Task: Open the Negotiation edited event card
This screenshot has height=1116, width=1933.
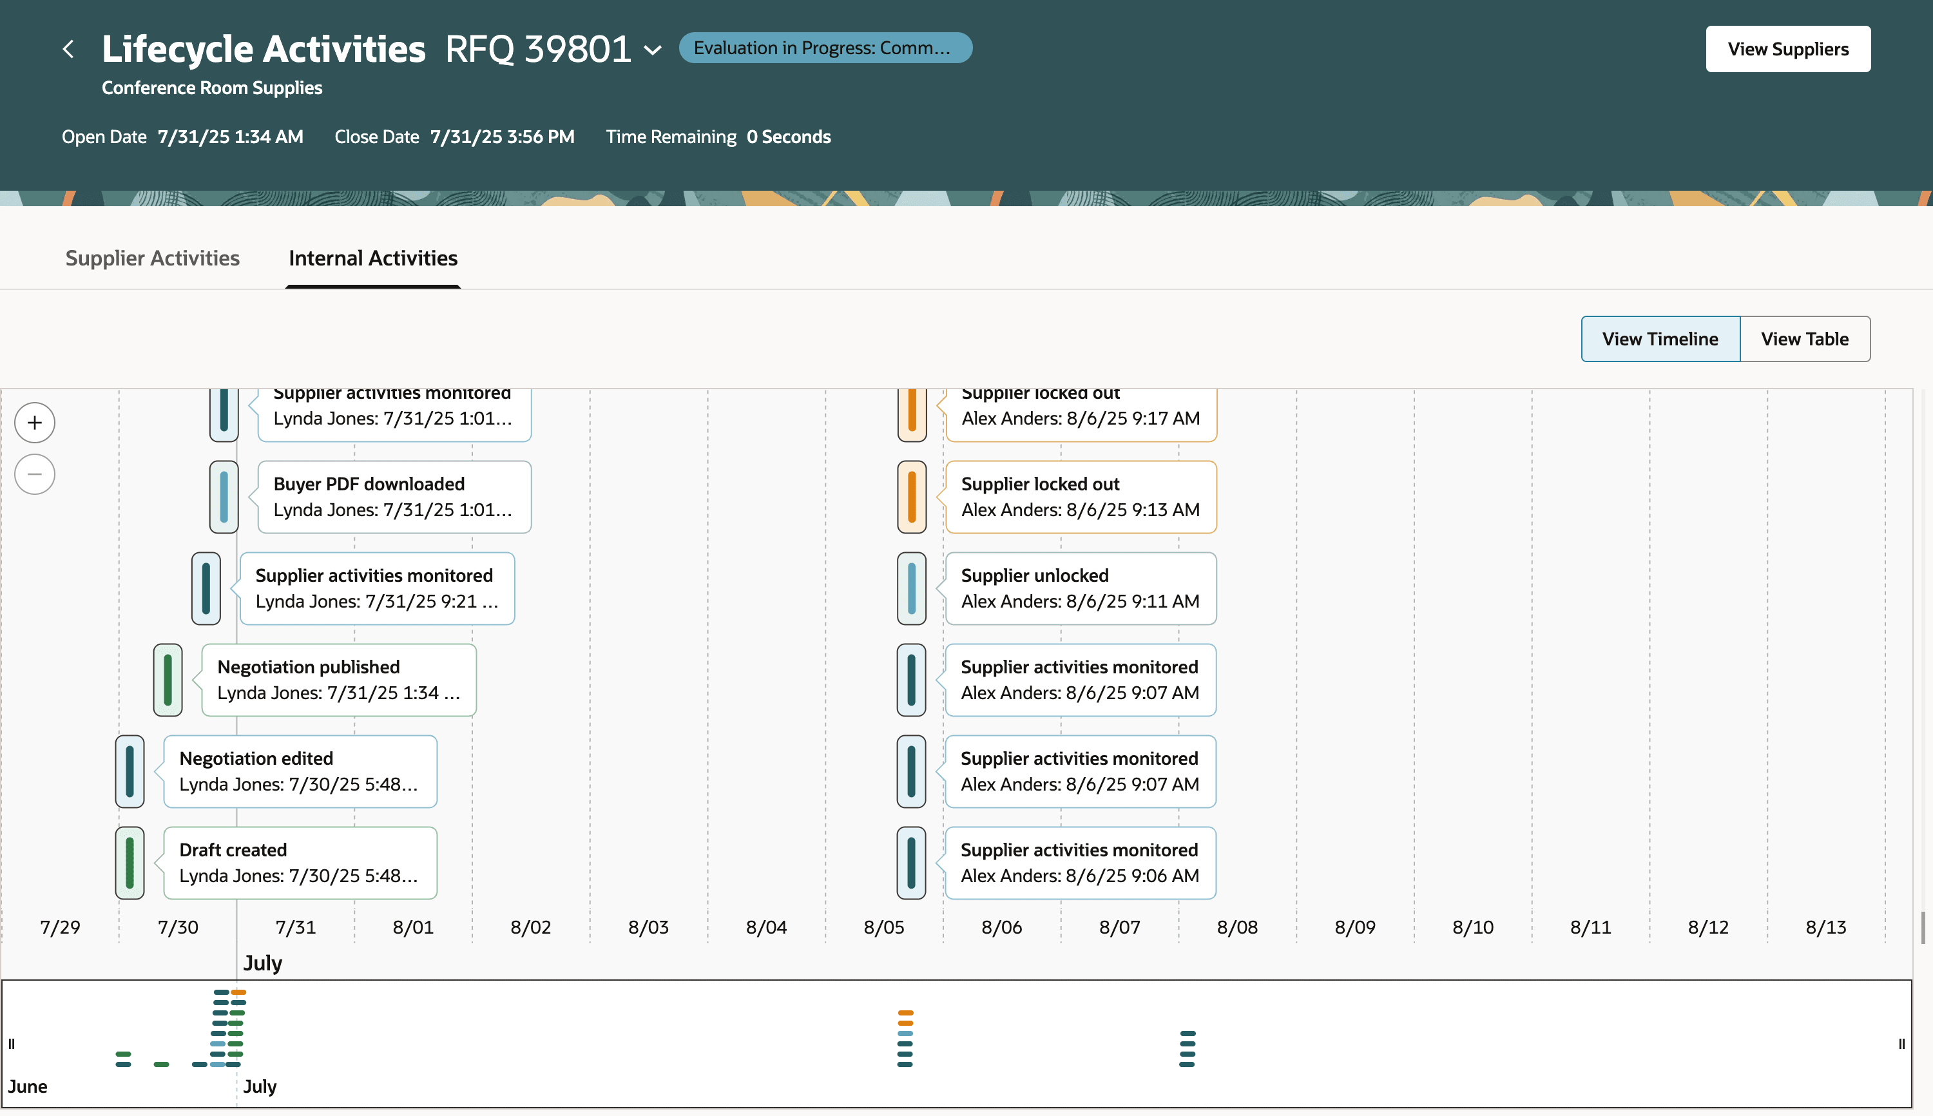Action: coord(300,771)
